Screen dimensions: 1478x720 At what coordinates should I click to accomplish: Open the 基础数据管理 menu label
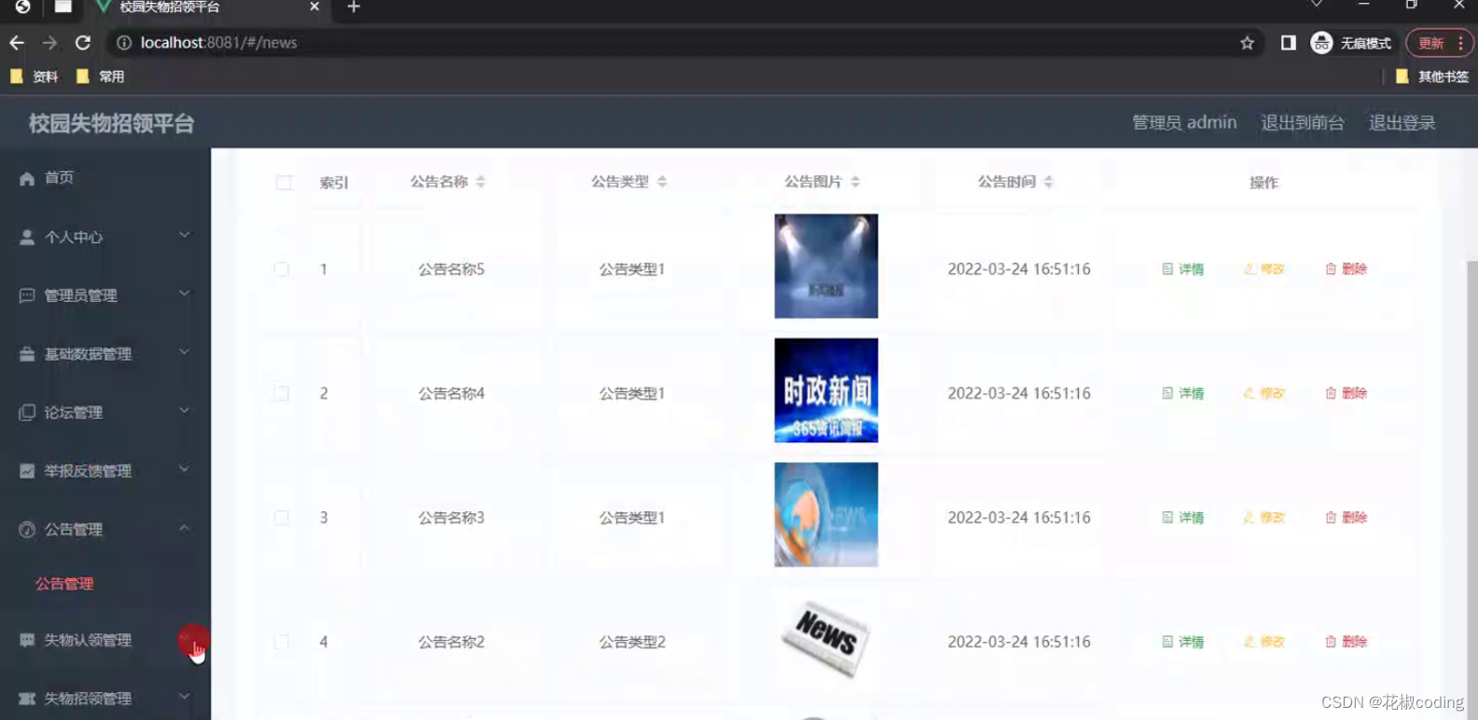[x=88, y=354]
